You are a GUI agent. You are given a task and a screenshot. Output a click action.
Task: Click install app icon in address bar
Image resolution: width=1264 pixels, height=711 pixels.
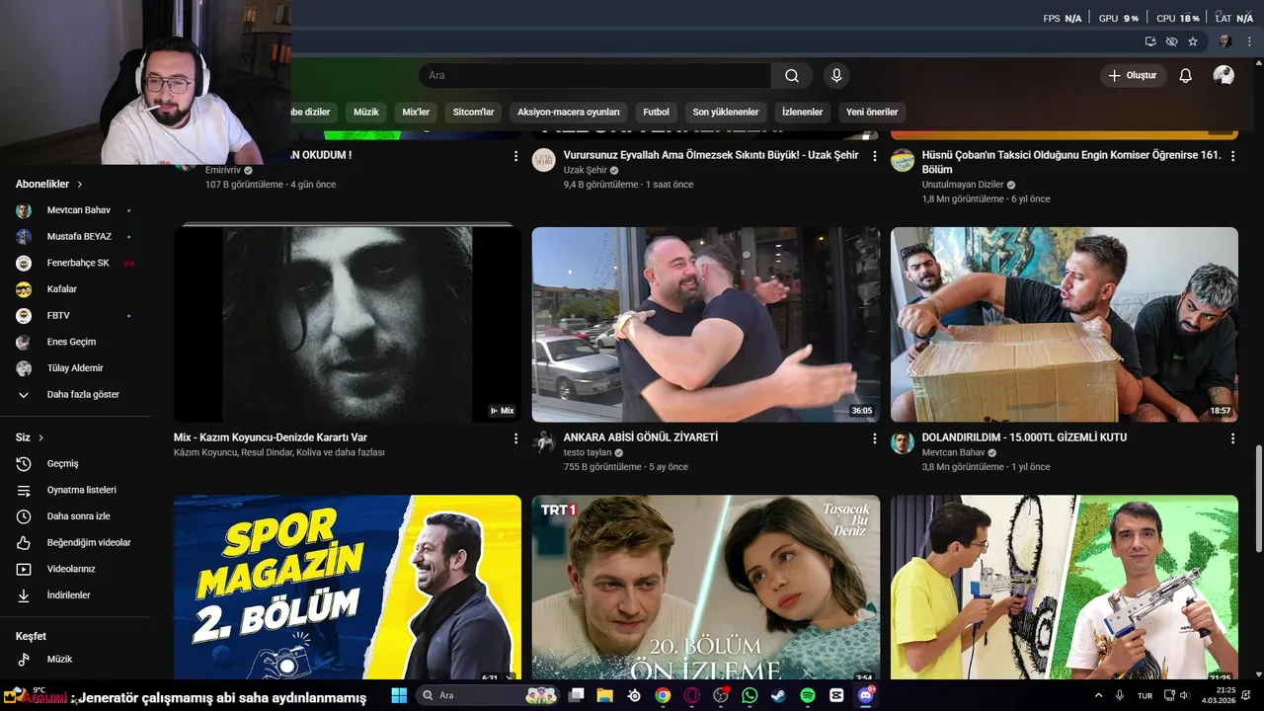(x=1150, y=41)
